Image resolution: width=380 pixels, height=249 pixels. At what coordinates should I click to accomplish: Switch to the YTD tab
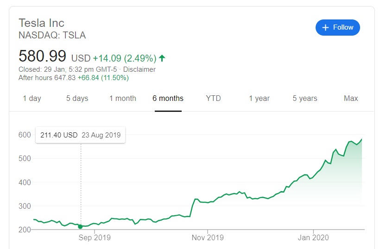213,98
